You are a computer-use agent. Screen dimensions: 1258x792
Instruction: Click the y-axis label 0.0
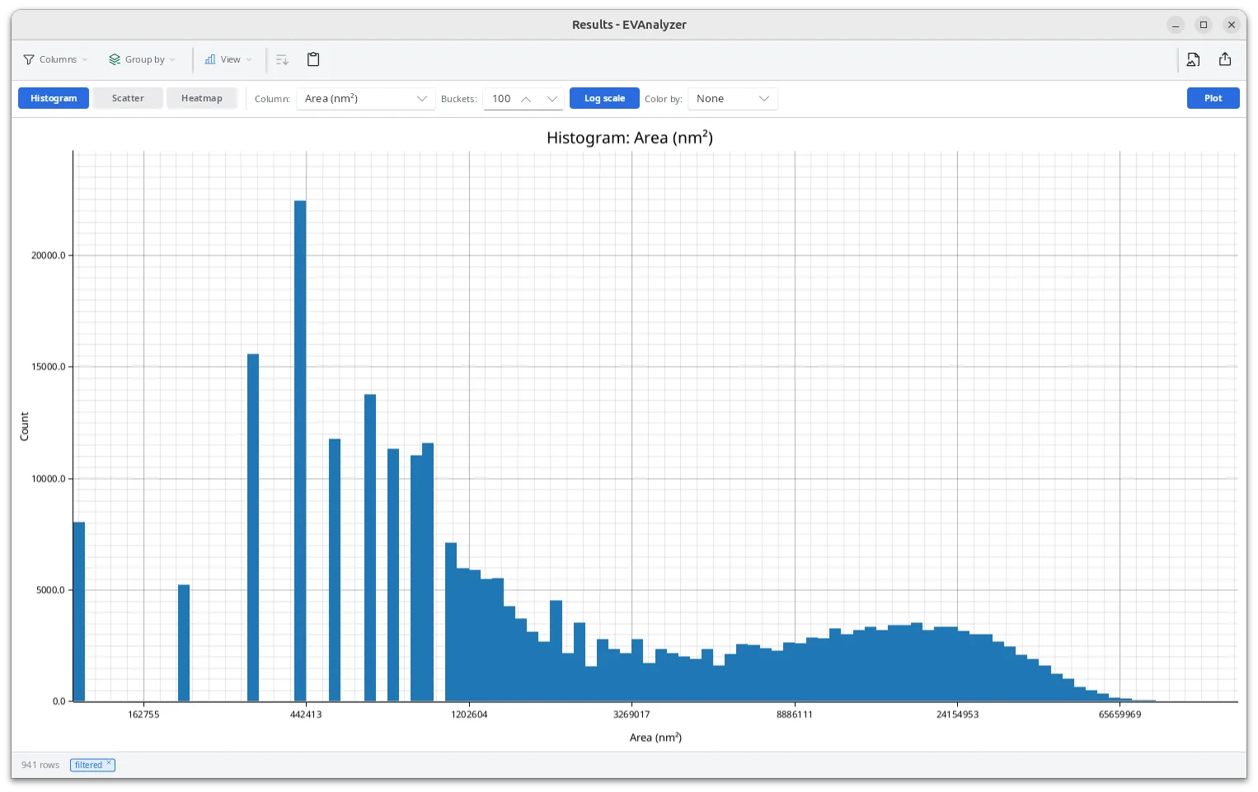coord(59,701)
